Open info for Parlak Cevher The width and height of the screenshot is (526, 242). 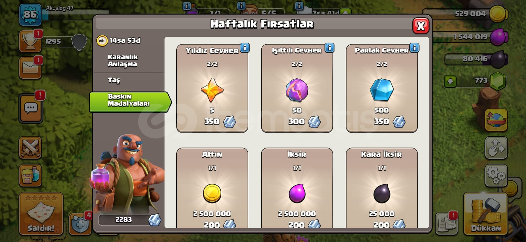(x=414, y=48)
